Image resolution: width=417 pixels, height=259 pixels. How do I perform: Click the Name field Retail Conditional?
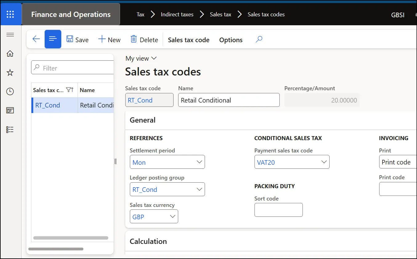[x=229, y=100]
